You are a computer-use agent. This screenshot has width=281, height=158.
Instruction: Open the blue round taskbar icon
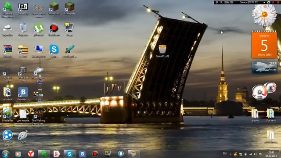coord(121,154)
